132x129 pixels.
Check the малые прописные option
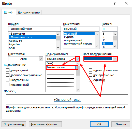pos(91,70)
